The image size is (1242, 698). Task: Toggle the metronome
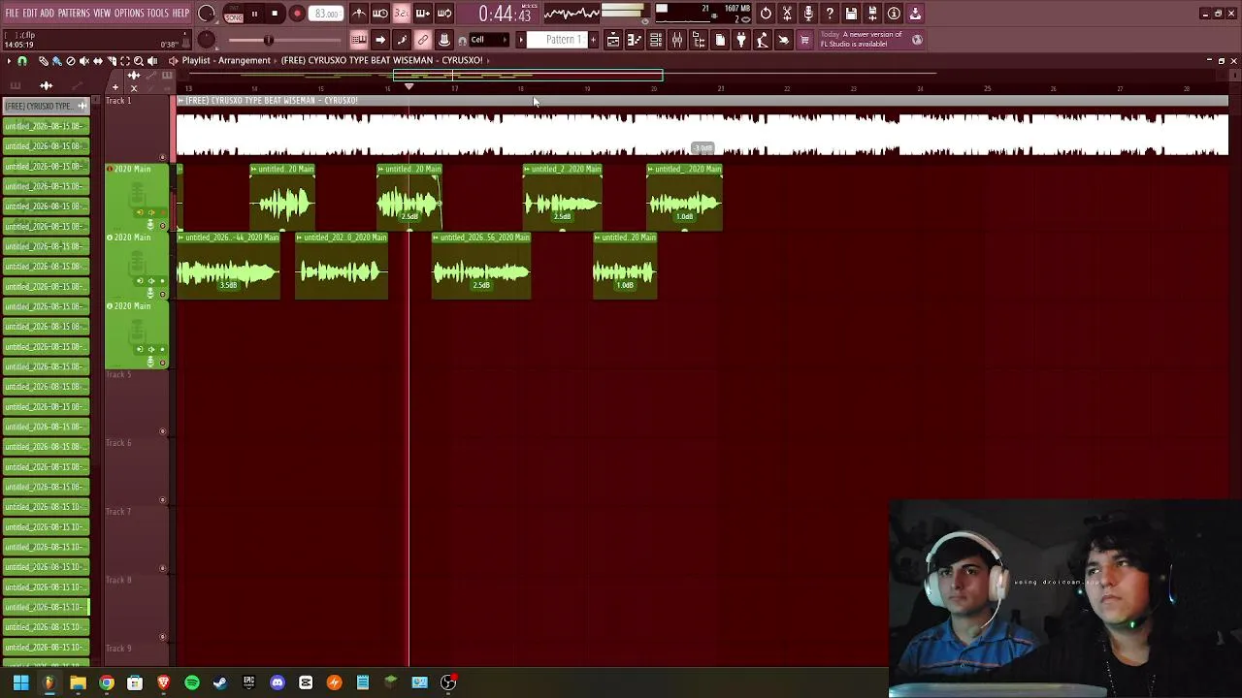coord(359,14)
